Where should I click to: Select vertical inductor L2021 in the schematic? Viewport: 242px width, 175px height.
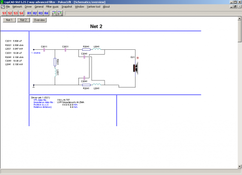[56, 72]
